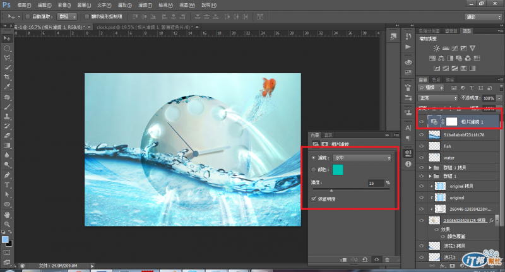Uncheck the 保留明度 checkbox

(x=314, y=199)
